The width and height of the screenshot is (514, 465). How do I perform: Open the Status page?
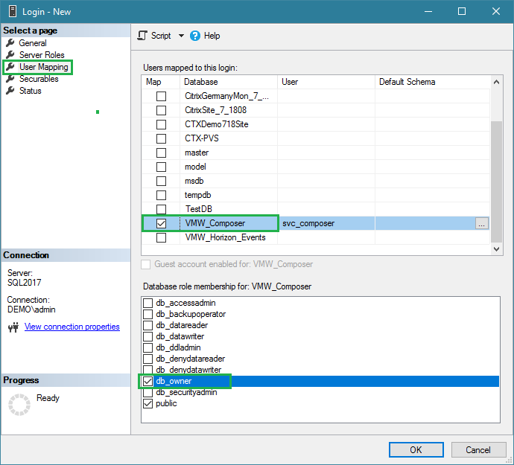30,90
